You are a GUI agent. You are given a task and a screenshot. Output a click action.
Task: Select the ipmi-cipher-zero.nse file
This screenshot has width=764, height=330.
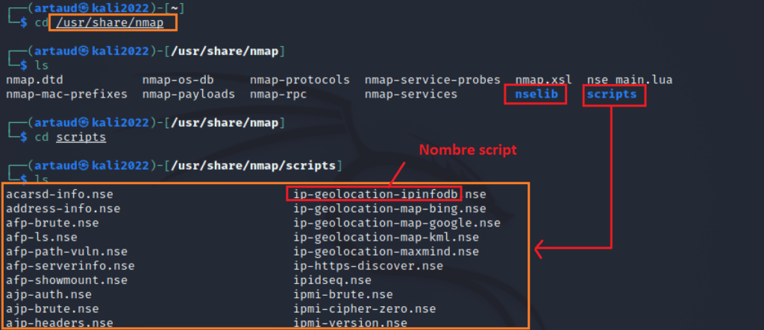click(x=365, y=308)
